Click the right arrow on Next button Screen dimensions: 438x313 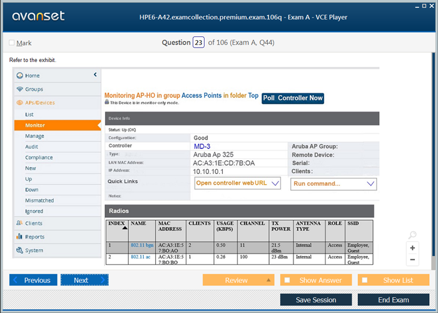103,280
